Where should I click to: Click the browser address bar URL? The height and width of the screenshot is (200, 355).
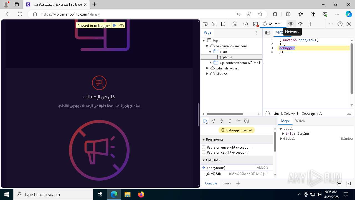point(70,14)
